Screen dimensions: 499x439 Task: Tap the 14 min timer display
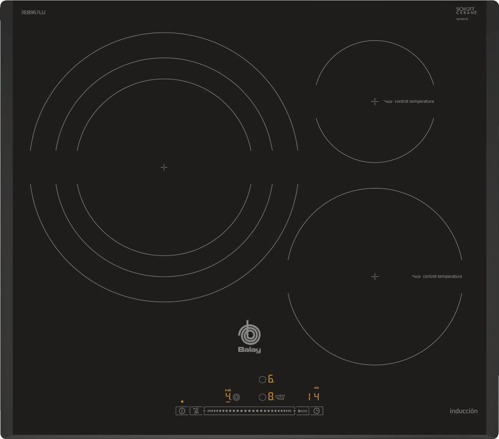coord(313,397)
